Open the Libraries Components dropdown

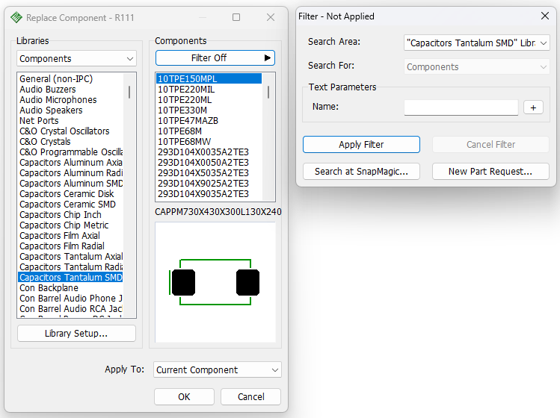[76, 58]
